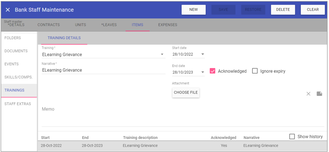Close the Bank Staff Maintenance panel
Image resolution: width=329 pixels, height=152 pixels.
[8, 10]
